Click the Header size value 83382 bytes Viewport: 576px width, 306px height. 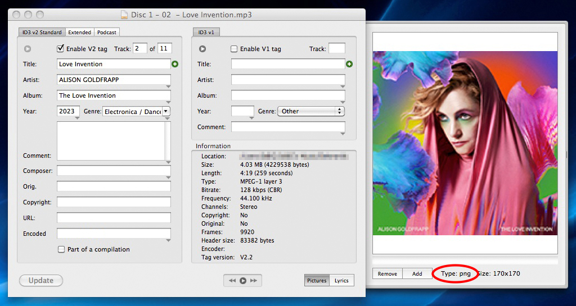pos(257,241)
